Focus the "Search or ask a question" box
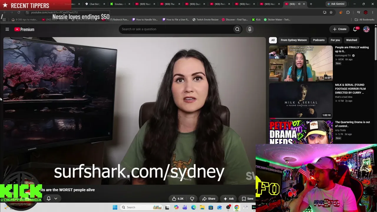The image size is (377, 212). (x=176, y=29)
